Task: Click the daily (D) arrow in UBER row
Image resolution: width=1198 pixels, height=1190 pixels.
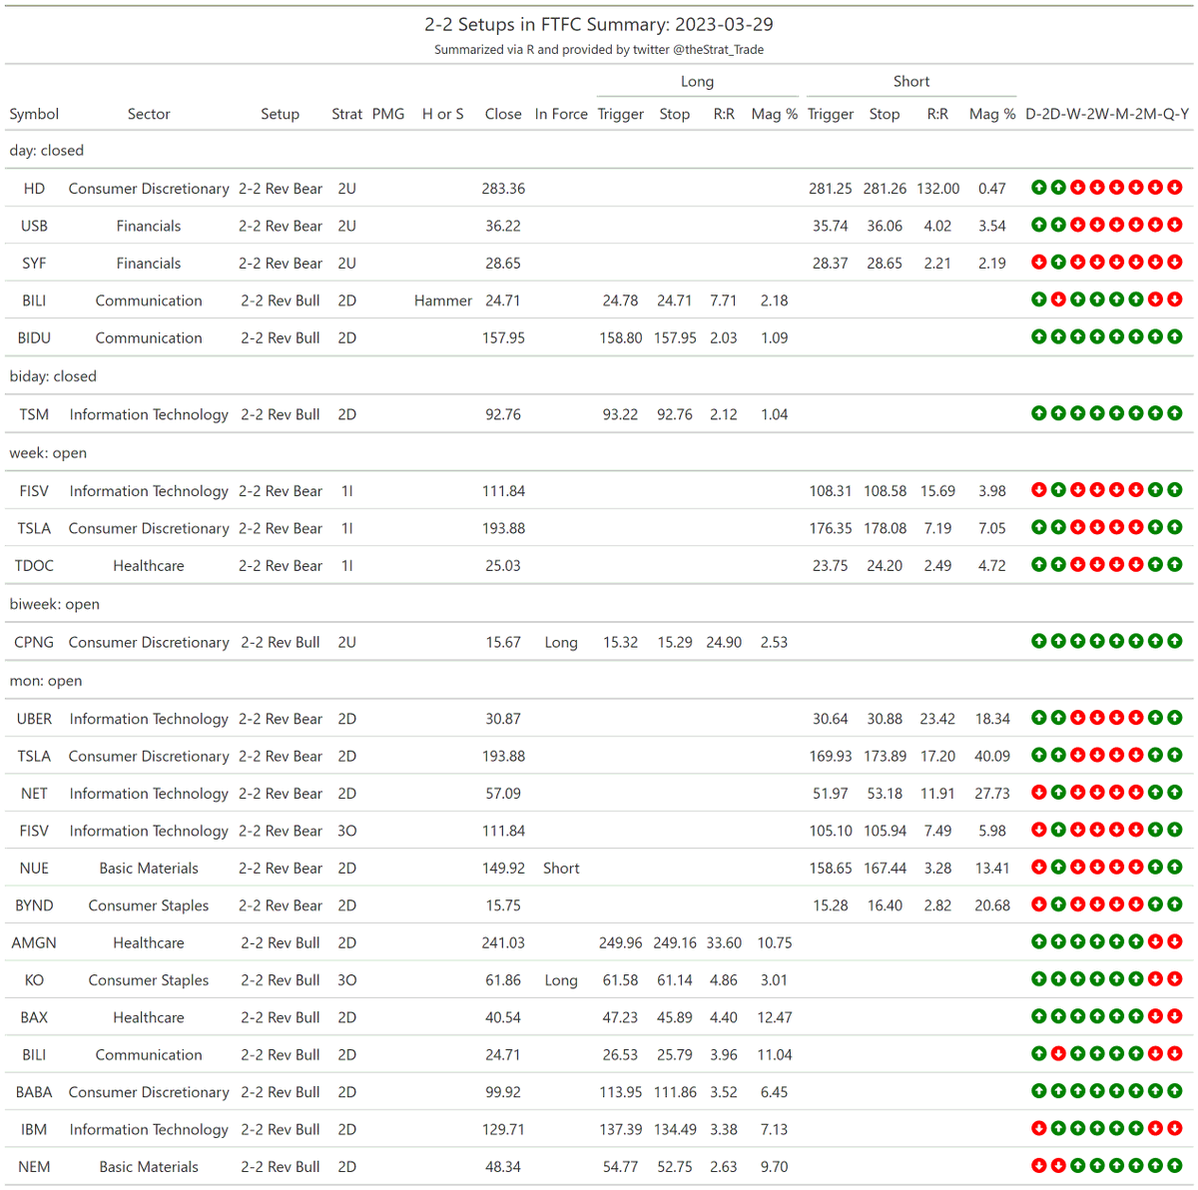Action: pyautogui.click(x=1039, y=717)
